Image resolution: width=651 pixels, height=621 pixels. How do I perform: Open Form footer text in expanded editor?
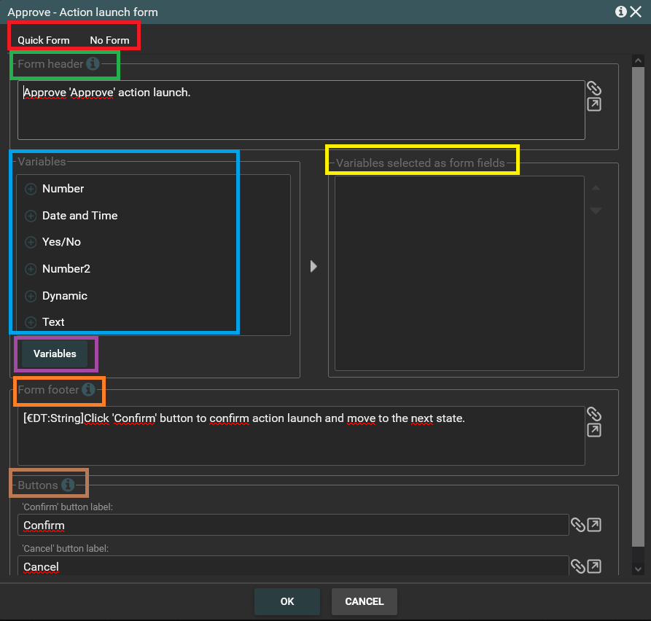click(x=594, y=431)
